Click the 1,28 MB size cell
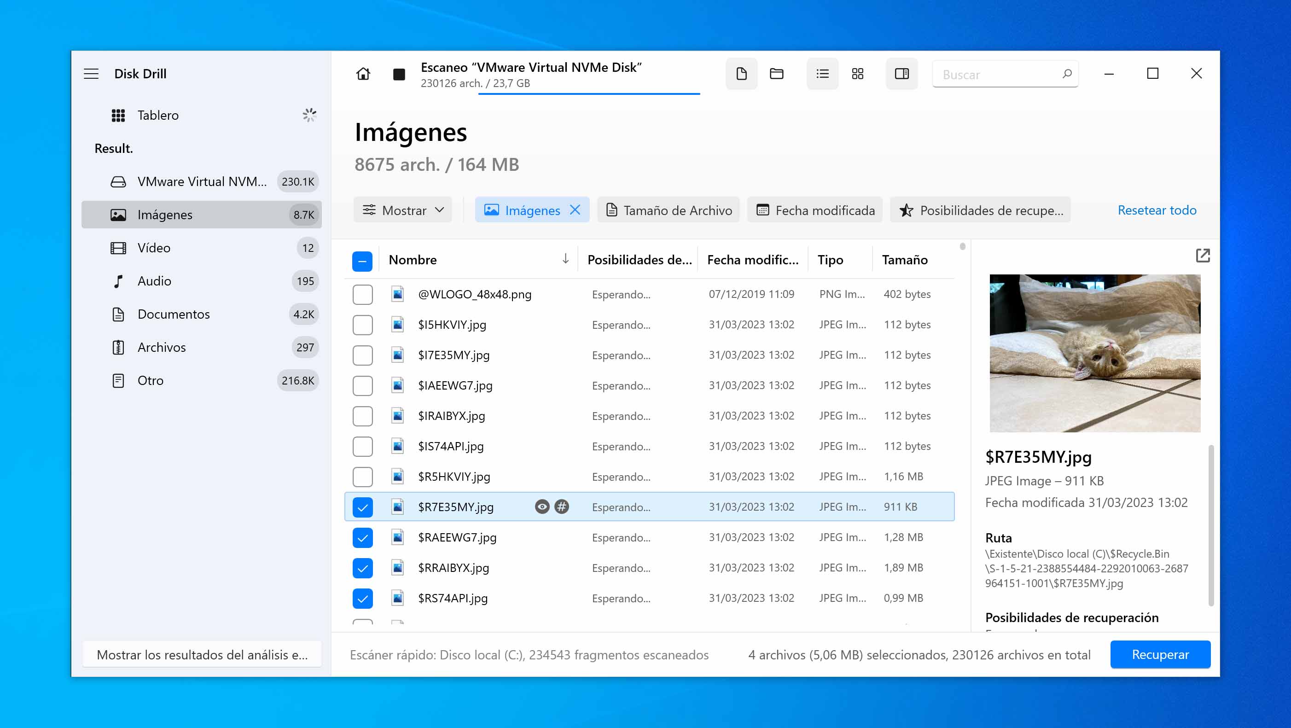This screenshot has width=1291, height=728. pyautogui.click(x=903, y=537)
